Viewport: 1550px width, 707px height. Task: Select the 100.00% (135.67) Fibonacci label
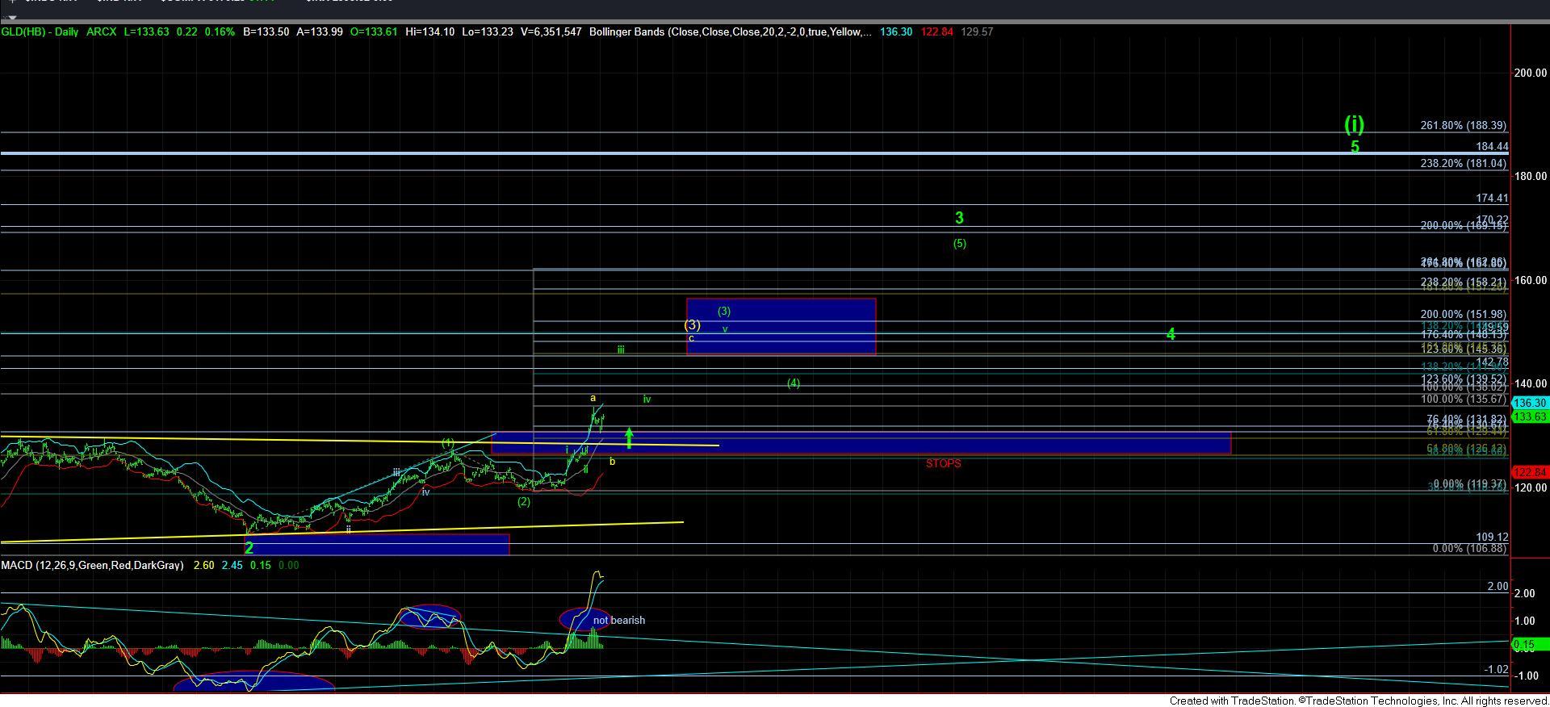1463,400
